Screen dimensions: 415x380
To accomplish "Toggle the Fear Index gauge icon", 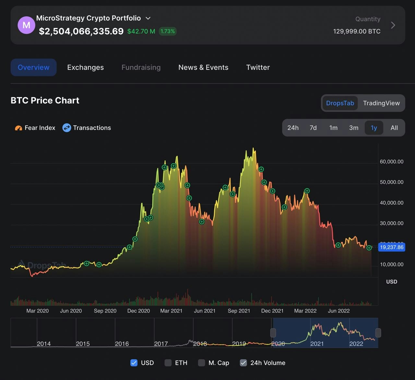I will click(18, 128).
